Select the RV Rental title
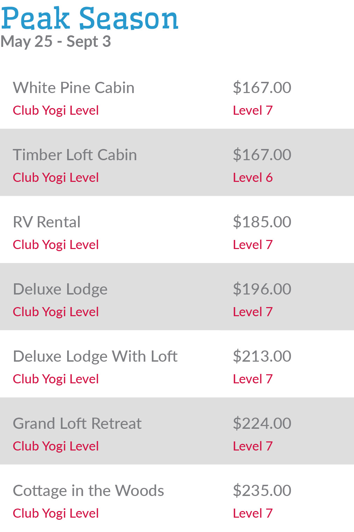This screenshot has width=354, height=532. [47, 222]
